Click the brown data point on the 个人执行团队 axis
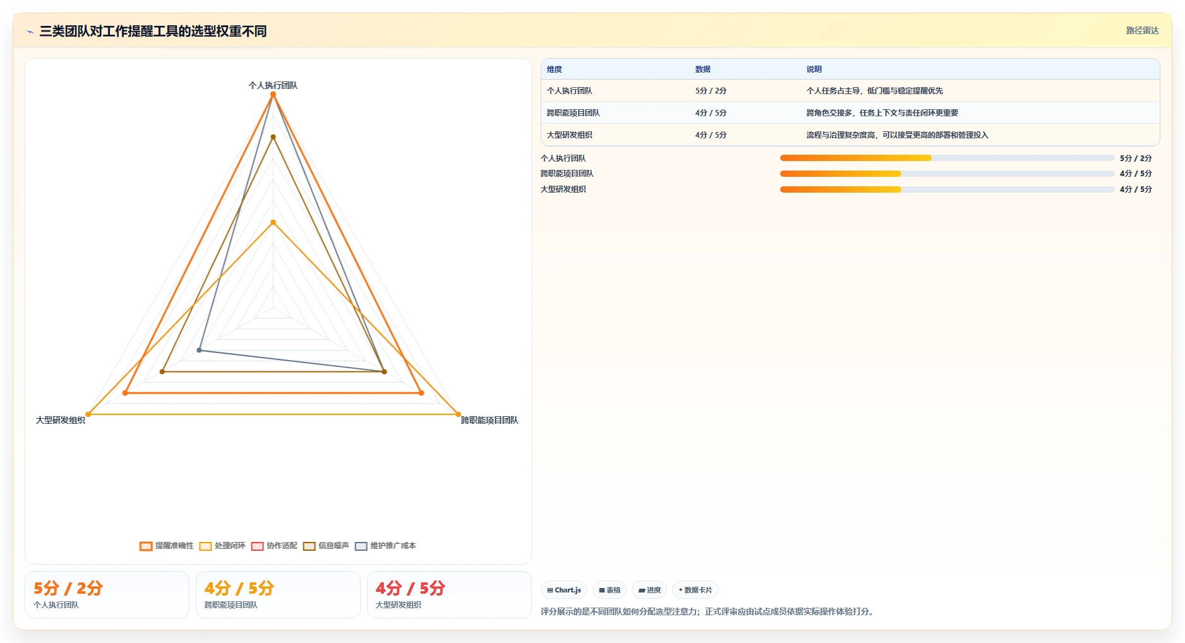 click(273, 136)
